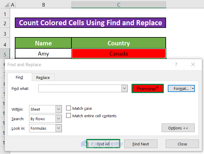Image resolution: width=204 pixels, height=154 pixels.
Task: Open the Format... button
Action: point(180,88)
